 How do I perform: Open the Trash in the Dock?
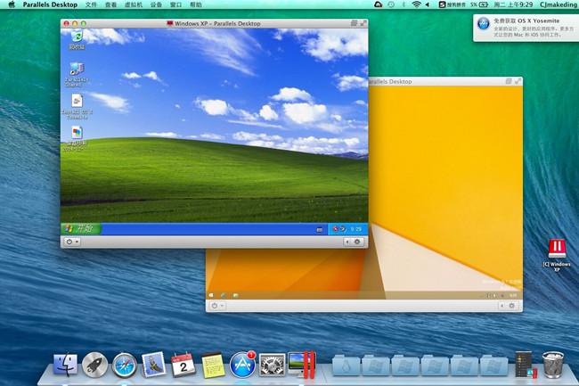pyautogui.click(x=553, y=365)
